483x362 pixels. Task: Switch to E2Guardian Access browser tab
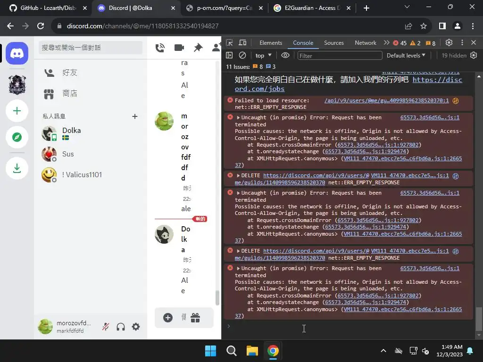coord(312,8)
